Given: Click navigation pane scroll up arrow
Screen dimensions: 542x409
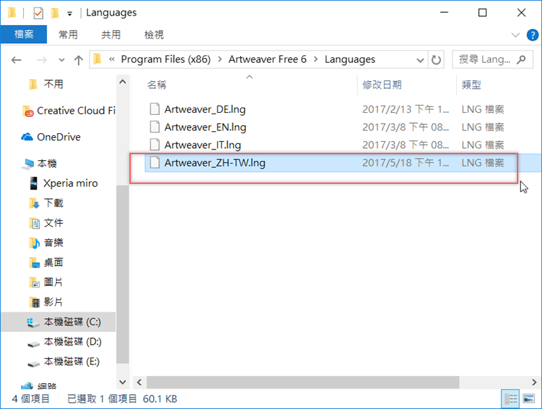Looking at the screenshot, I should point(123,82).
